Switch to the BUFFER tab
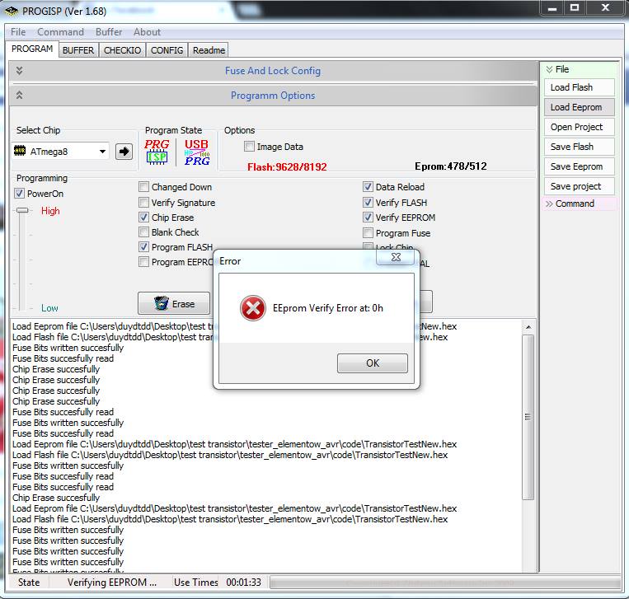Screen dimensions: 629x599 pyautogui.click(x=78, y=50)
